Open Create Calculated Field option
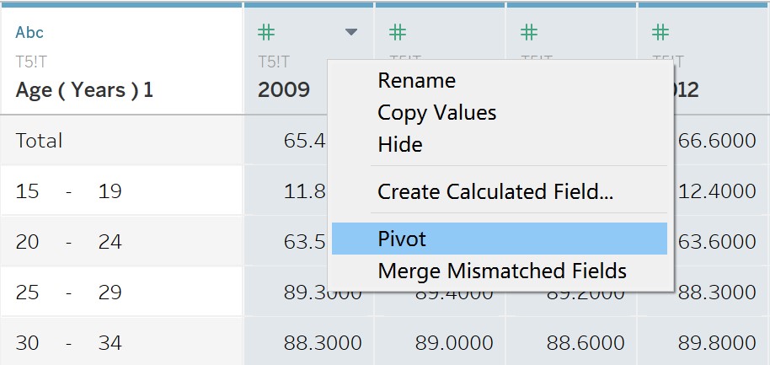This screenshot has width=770, height=365. click(495, 191)
